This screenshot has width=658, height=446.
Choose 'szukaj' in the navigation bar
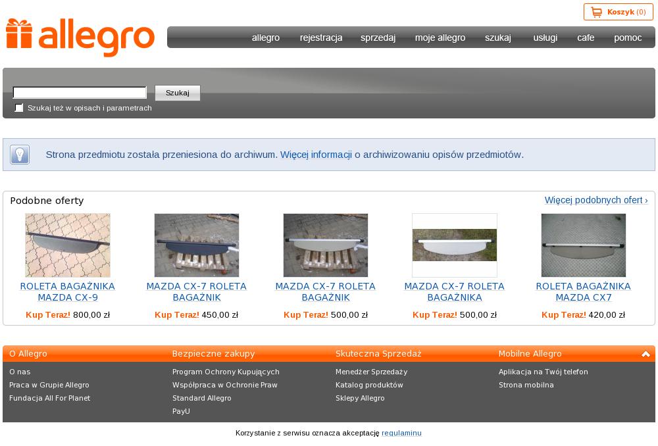pyautogui.click(x=497, y=37)
